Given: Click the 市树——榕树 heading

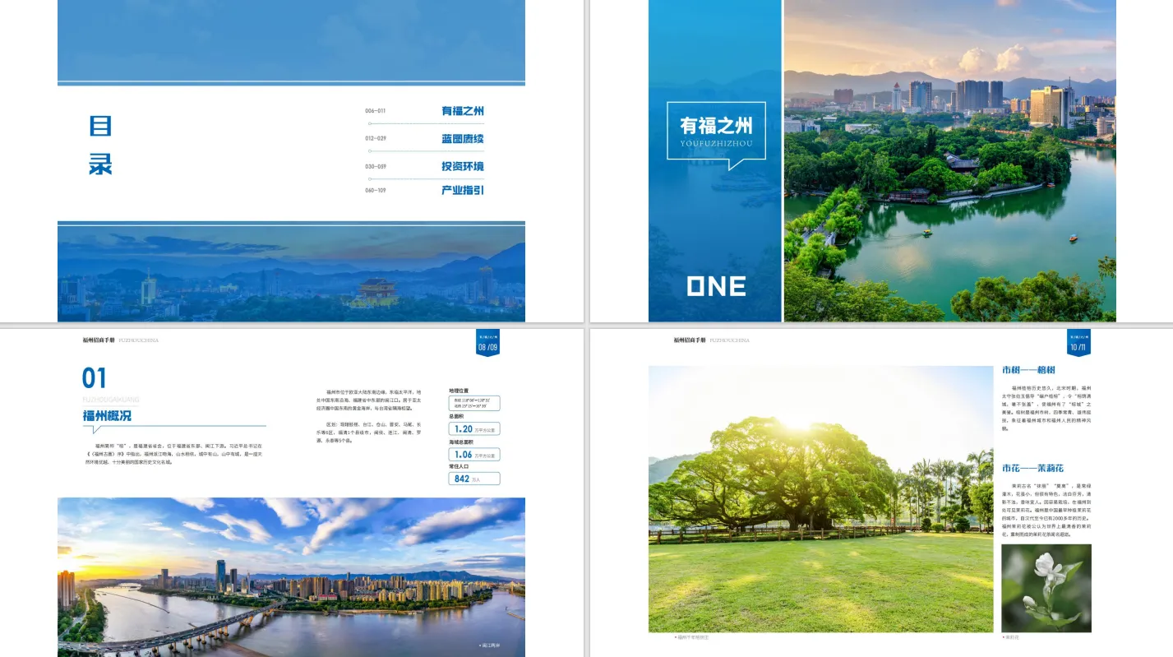Looking at the screenshot, I should (x=1028, y=370).
